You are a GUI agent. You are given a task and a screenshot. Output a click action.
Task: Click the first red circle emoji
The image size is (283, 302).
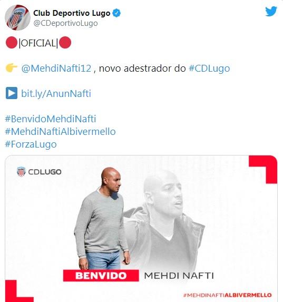pos(12,43)
